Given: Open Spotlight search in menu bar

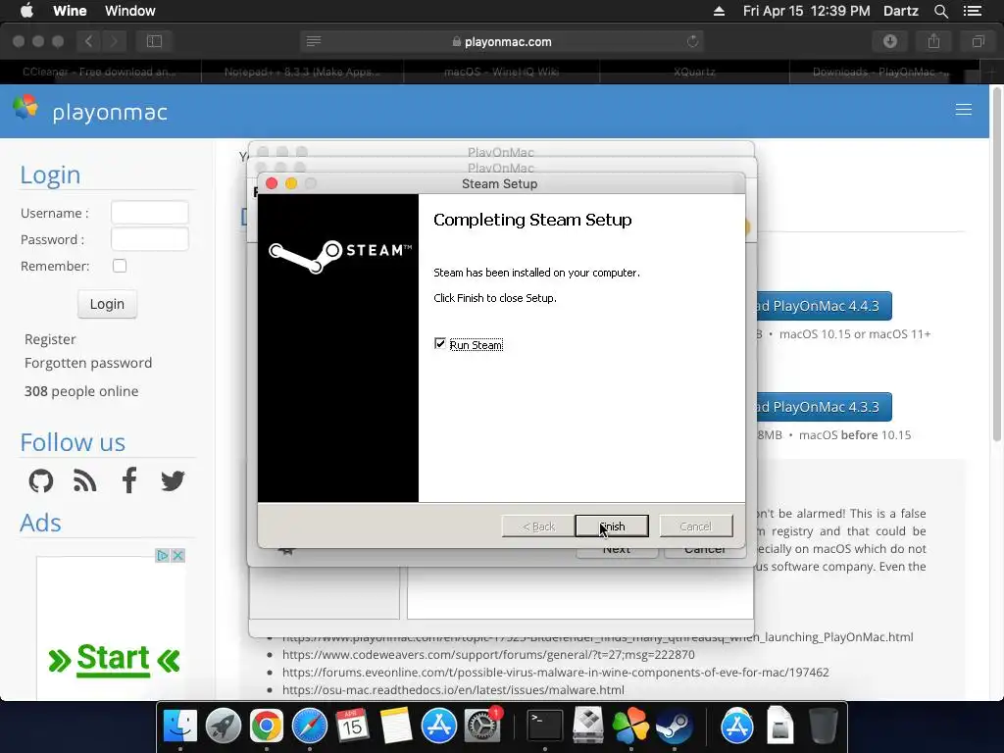Looking at the screenshot, I should pos(940,11).
